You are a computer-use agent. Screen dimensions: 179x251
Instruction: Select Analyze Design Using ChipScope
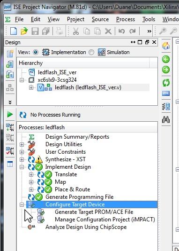(x=86, y=227)
